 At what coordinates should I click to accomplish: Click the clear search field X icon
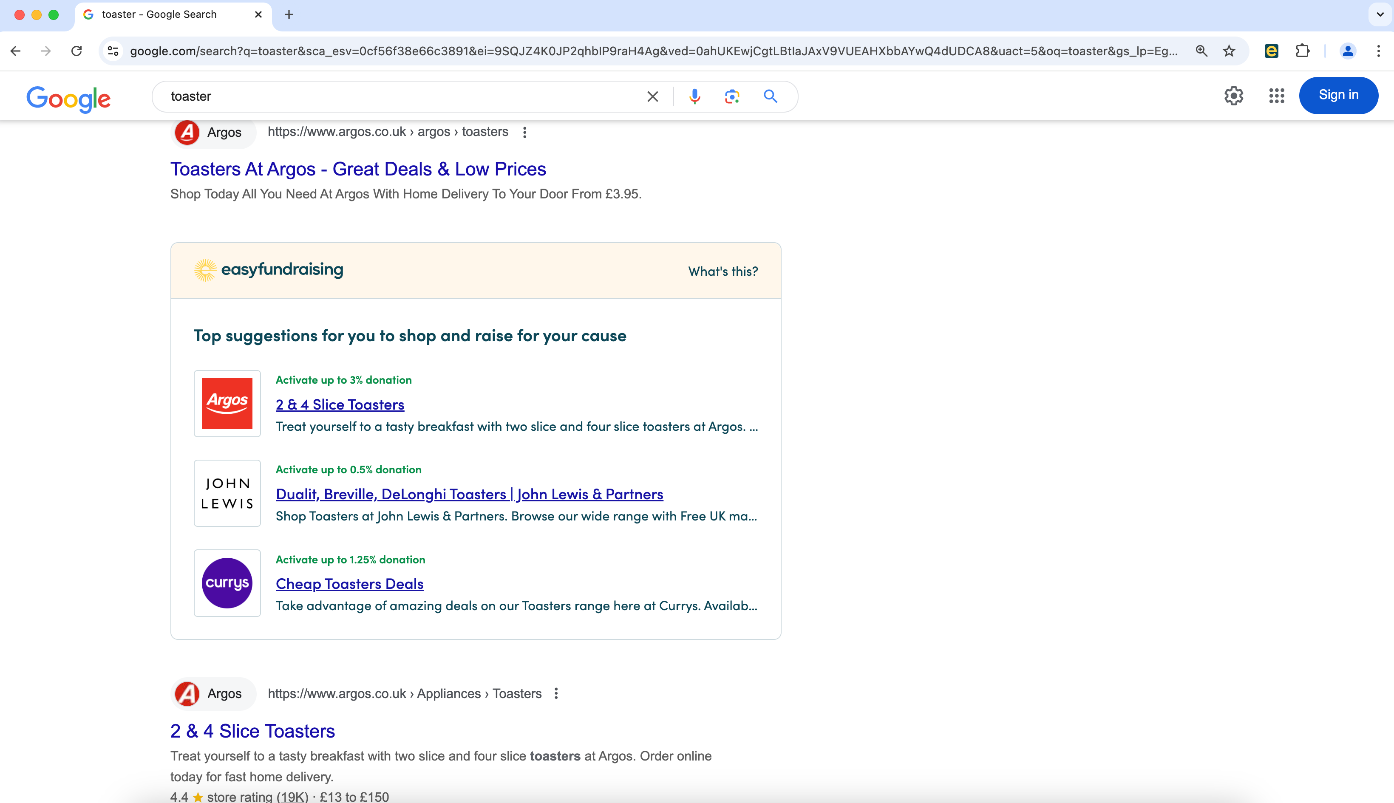coord(652,96)
